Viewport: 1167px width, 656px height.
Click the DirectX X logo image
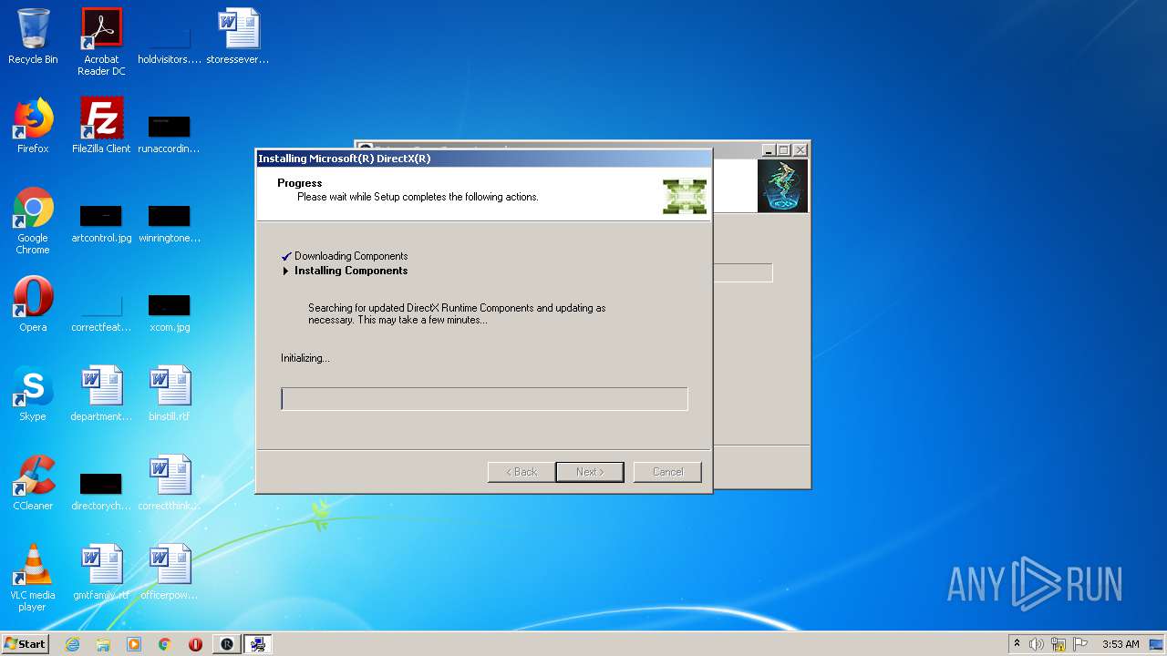685,196
